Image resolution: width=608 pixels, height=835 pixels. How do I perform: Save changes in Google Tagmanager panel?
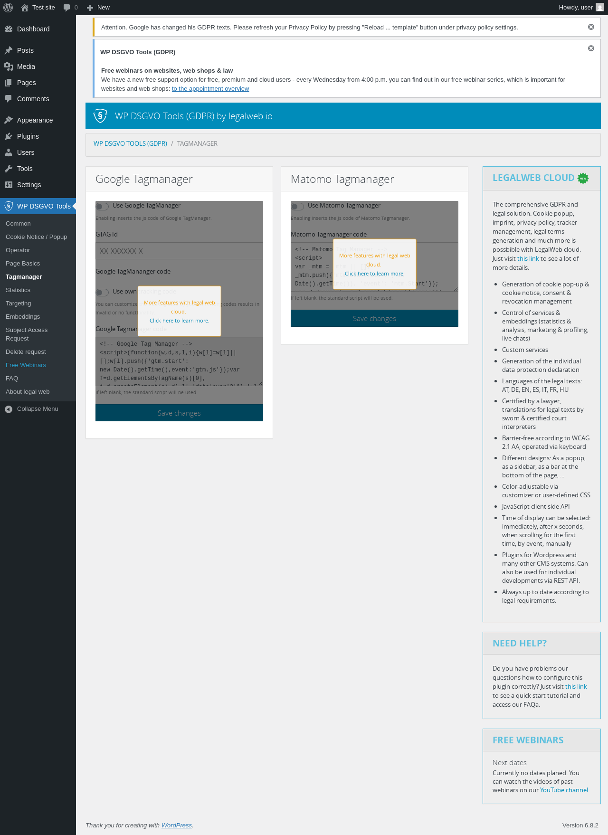(179, 413)
